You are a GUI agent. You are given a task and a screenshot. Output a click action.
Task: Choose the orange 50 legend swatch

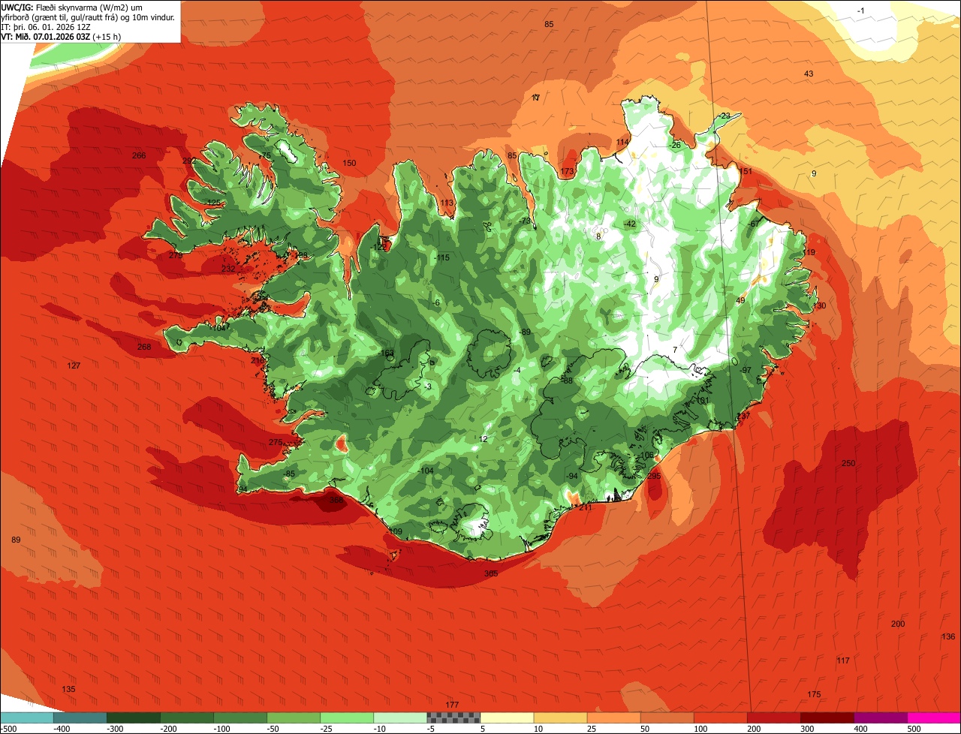click(667, 718)
